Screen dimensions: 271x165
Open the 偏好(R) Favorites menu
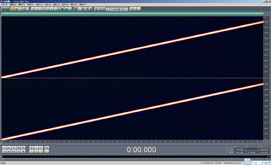tap(57, 4)
